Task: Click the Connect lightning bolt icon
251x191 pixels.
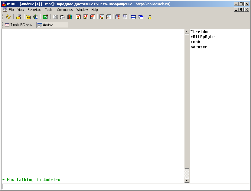Action: [x=8, y=17]
